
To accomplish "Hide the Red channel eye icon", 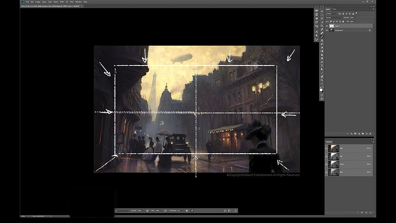I will click(327, 155).
